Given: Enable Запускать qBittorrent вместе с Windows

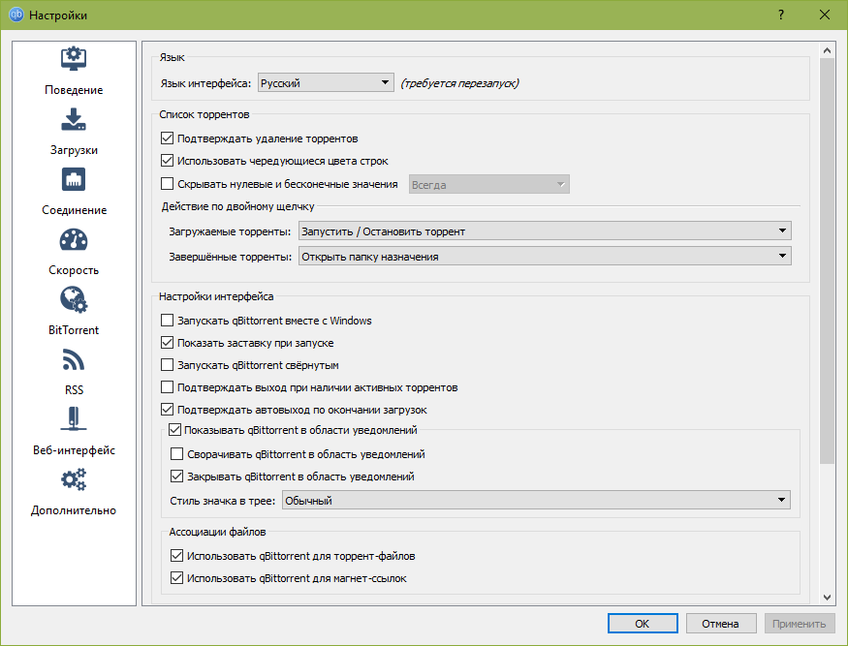Looking at the screenshot, I should (x=167, y=321).
